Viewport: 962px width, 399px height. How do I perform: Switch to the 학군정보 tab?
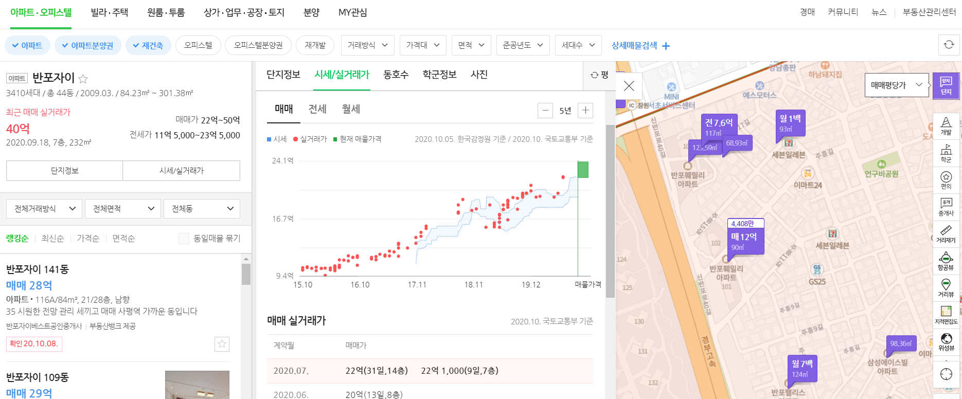point(439,75)
